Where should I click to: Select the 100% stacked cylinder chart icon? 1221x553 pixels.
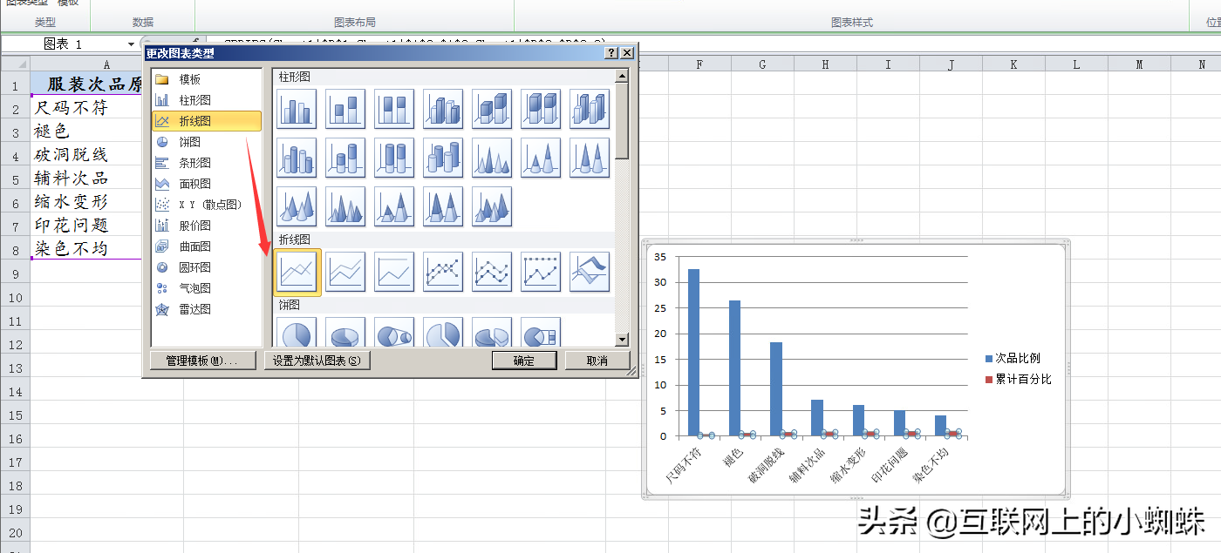[x=394, y=158]
